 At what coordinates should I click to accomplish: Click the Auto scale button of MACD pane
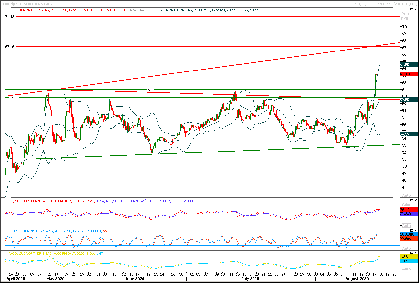pyautogui.click(x=406, y=269)
